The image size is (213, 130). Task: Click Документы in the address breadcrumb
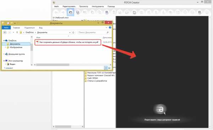[x=42, y=32]
